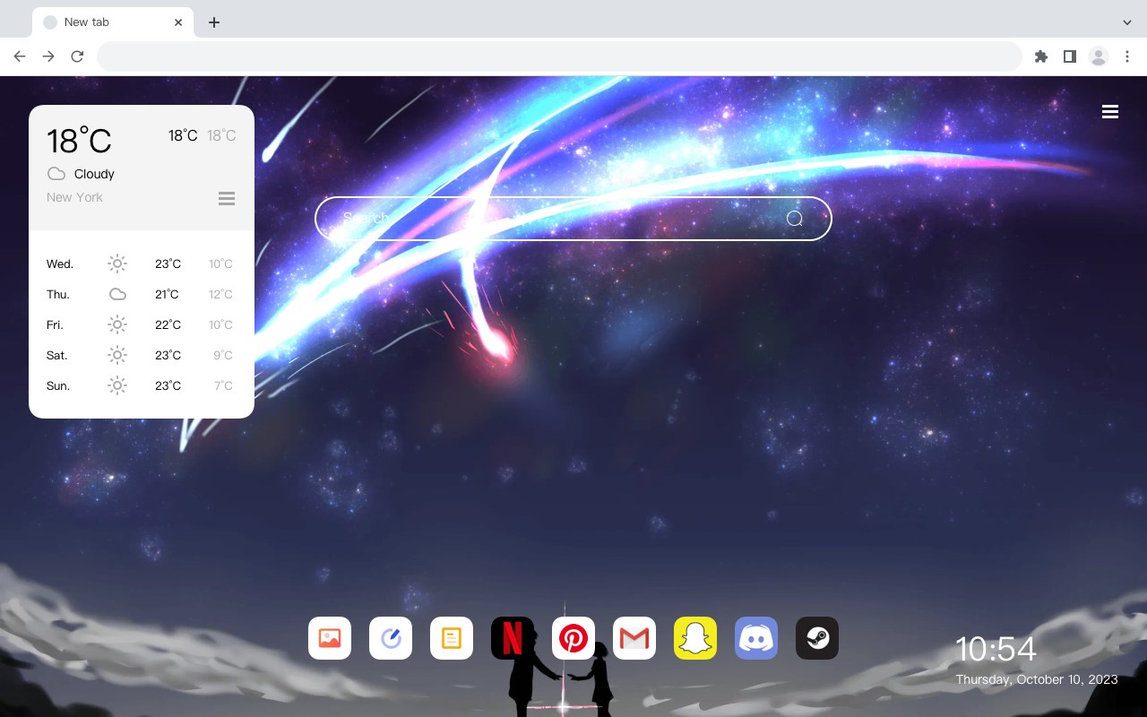Go back in browser history
Viewport: 1147px width, 717px height.
click(x=20, y=56)
